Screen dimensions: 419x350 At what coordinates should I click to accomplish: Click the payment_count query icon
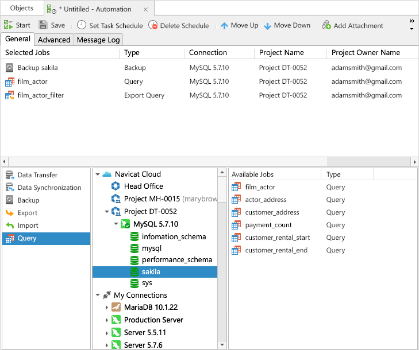[236, 224]
